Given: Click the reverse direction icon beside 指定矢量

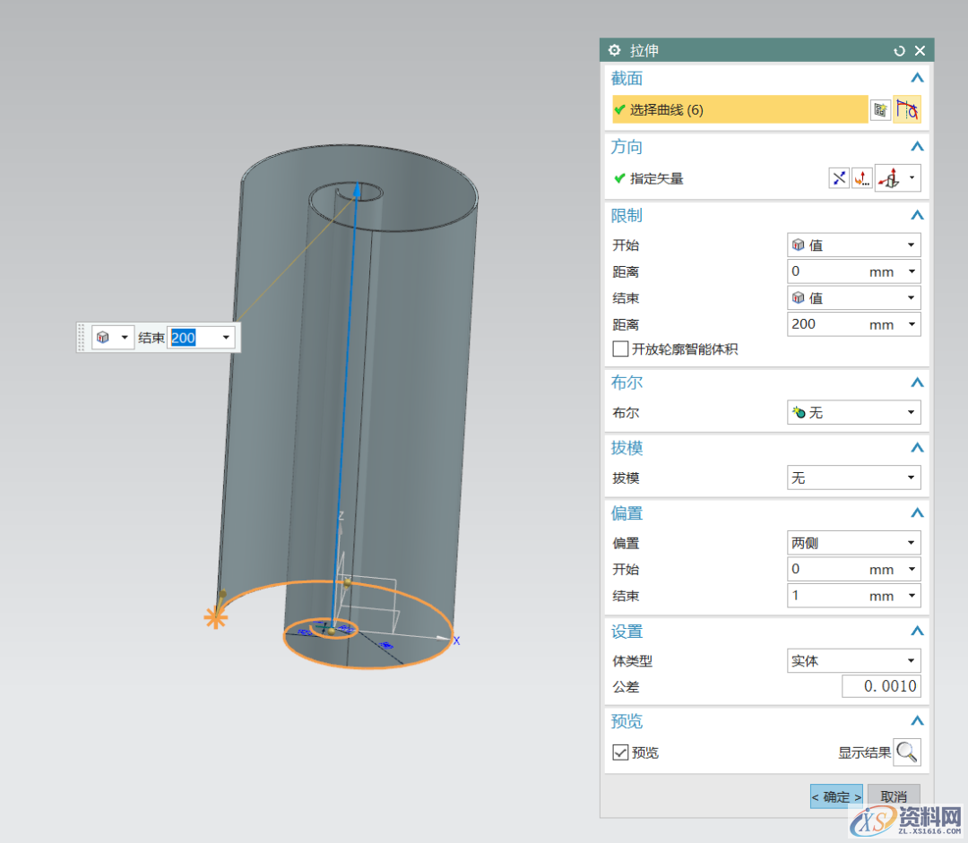Looking at the screenshot, I should pos(838,178).
